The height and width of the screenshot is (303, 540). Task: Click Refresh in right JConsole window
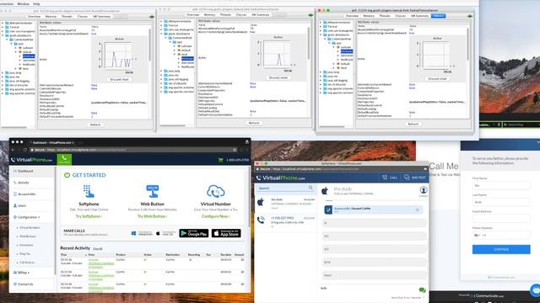[413, 124]
